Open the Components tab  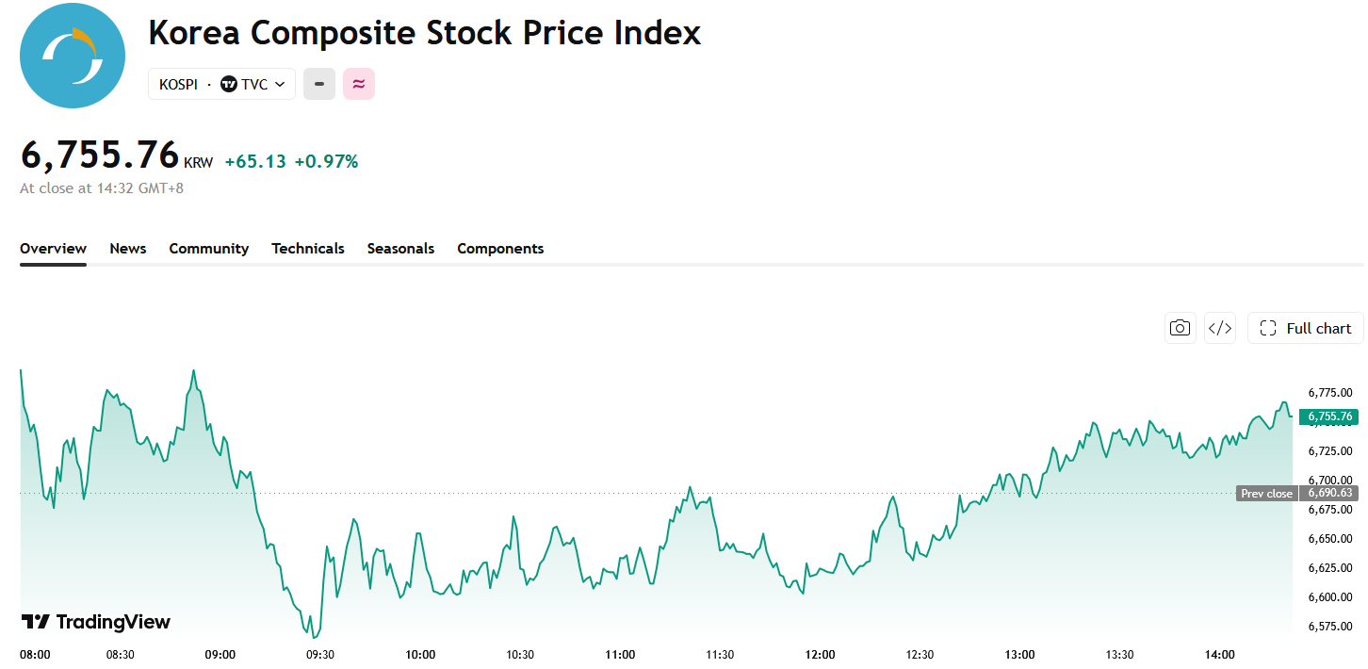500,249
